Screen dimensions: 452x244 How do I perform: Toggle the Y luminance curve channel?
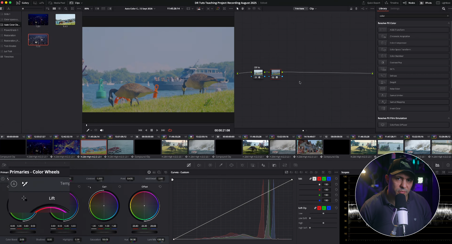[315, 179]
